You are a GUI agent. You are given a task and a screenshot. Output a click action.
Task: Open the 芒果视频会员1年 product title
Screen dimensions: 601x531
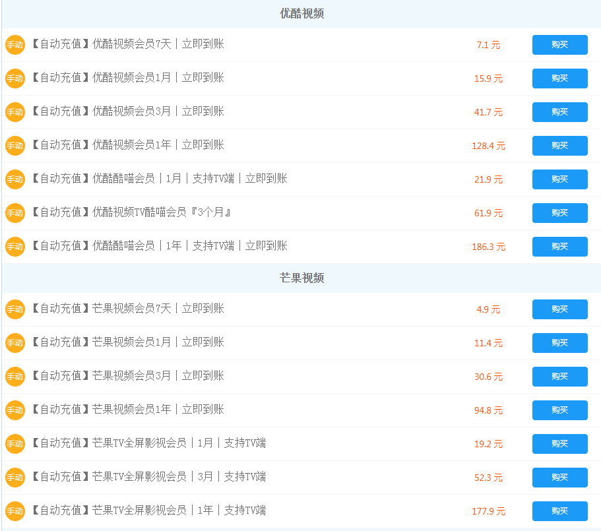127,410
